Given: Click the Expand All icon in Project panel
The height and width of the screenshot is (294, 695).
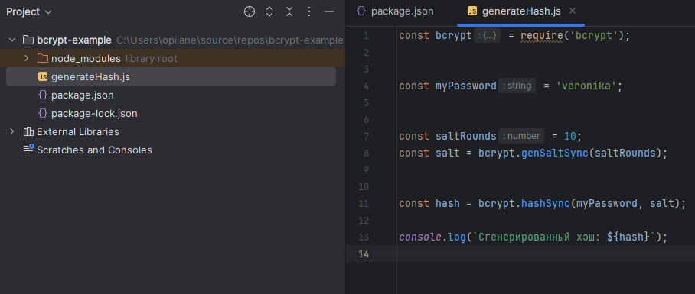Looking at the screenshot, I should [269, 12].
